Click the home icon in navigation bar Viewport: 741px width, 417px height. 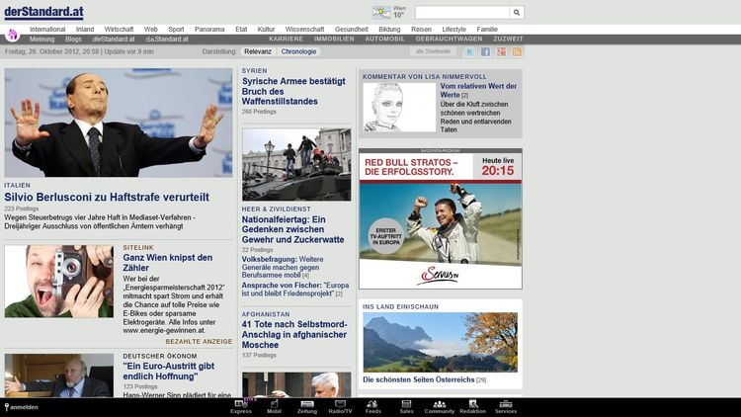(x=12, y=35)
